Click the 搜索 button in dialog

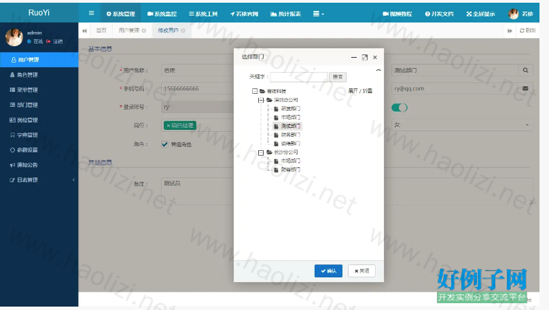point(338,77)
